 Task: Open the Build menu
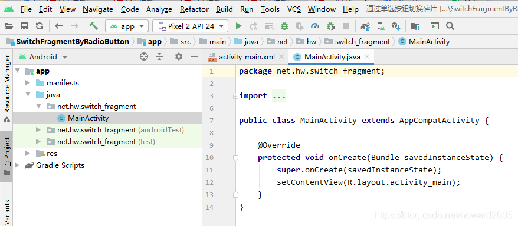click(x=224, y=9)
